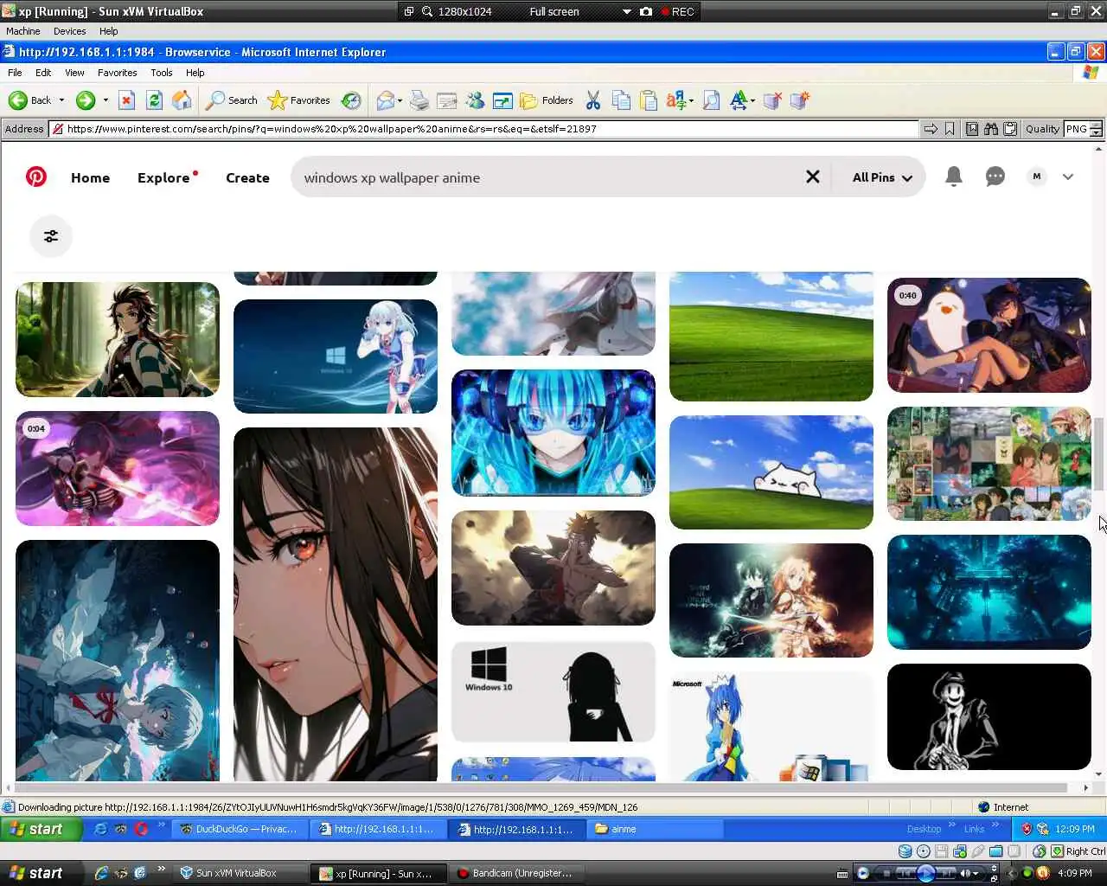The width and height of the screenshot is (1107, 886).
Task: Go Back in Internet Explorer toolbar
Action: pos(29,100)
